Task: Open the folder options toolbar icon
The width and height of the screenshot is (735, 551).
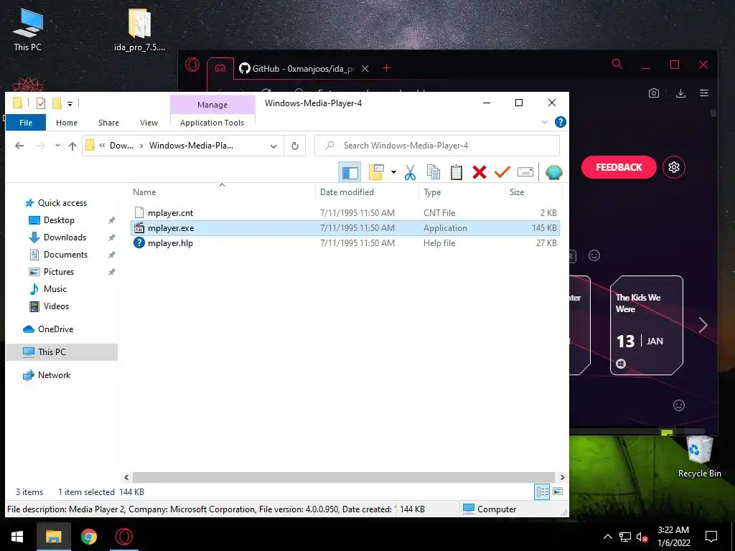Action: click(x=376, y=172)
